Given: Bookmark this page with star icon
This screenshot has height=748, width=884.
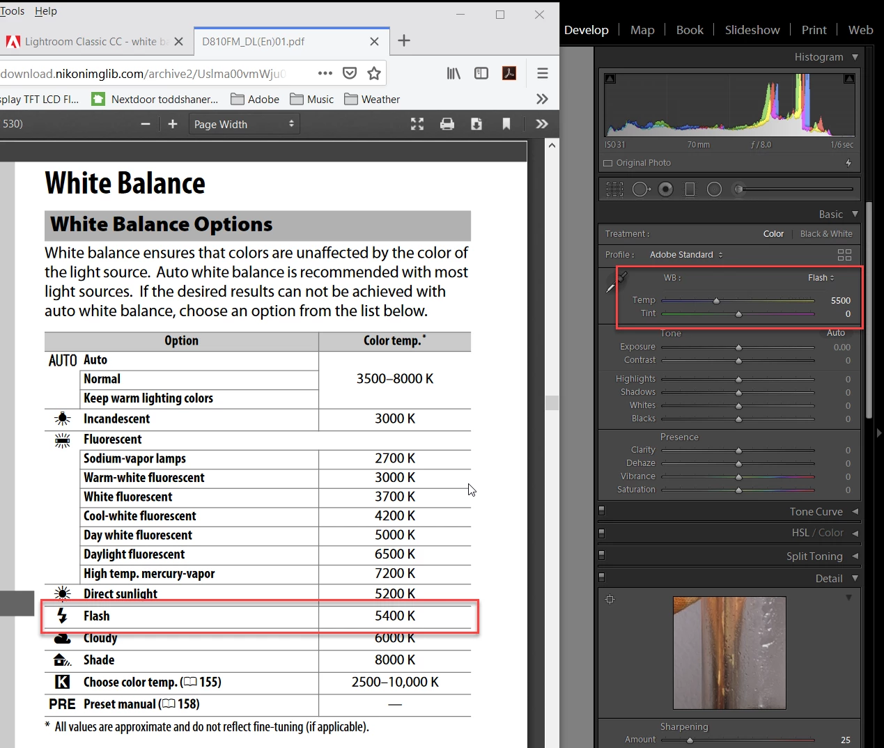Looking at the screenshot, I should pyautogui.click(x=374, y=73).
